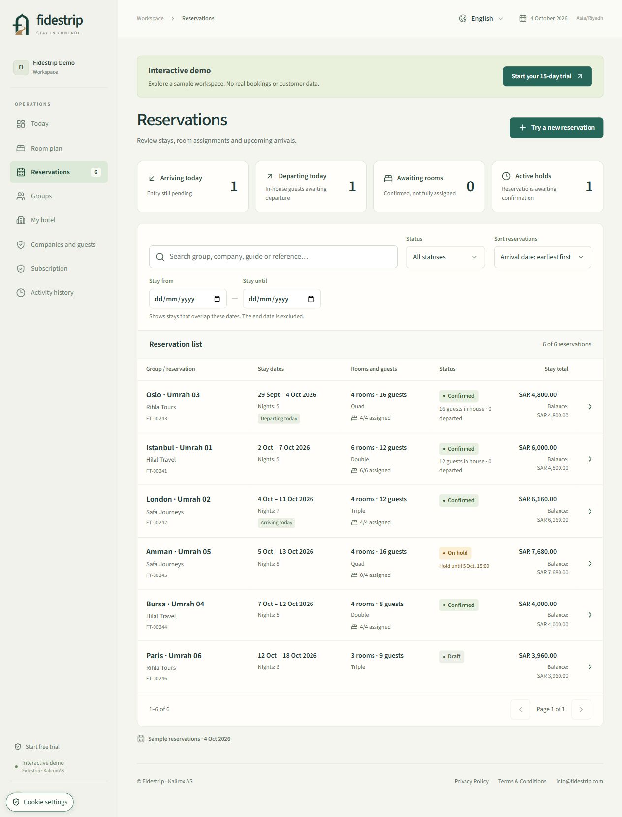Click the Fidestrip Demo workspace switcher
This screenshot has height=817, width=622.
(x=59, y=67)
